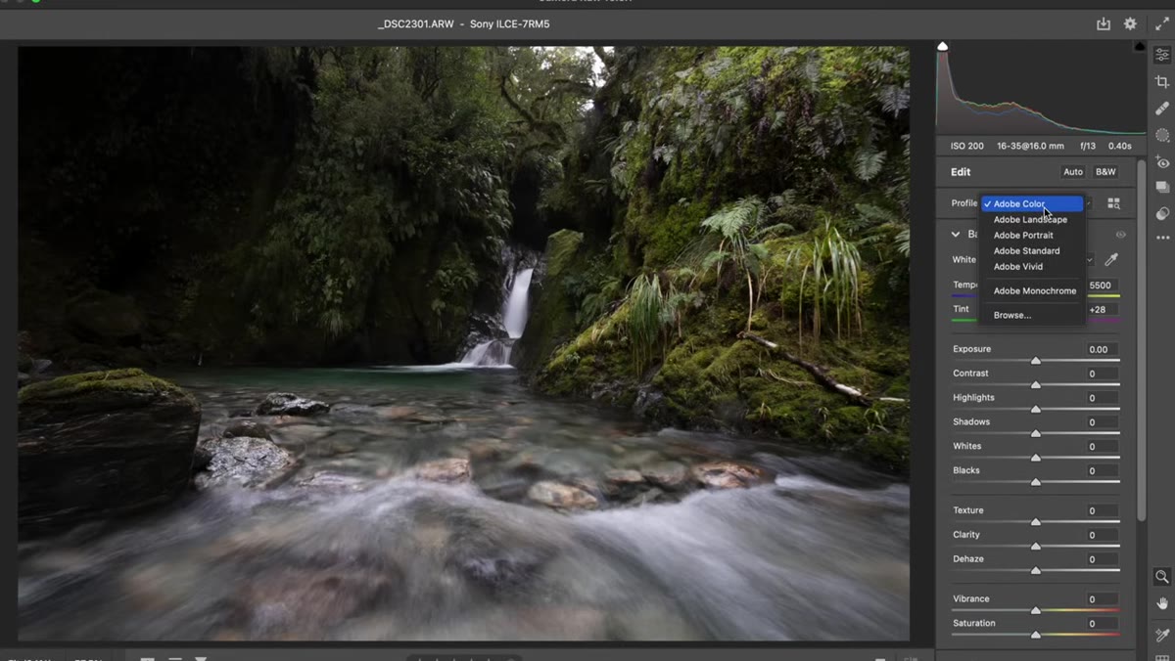The width and height of the screenshot is (1175, 661).
Task: Click the 16-35@16.0 mm lens readout
Action: (1031, 146)
